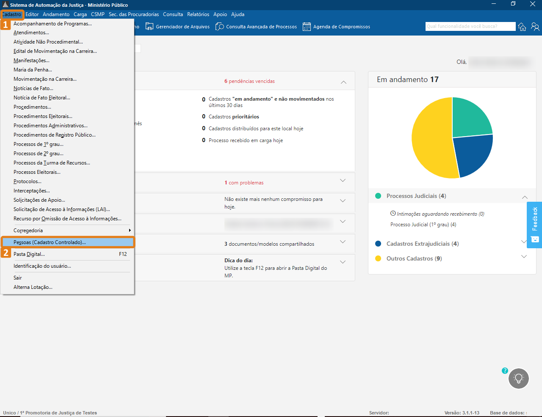The width and height of the screenshot is (542, 417).
Task: Click the blue Cadastros Extrajudiciais legend dot
Action: pyautogui.click(x=378, y=244)
